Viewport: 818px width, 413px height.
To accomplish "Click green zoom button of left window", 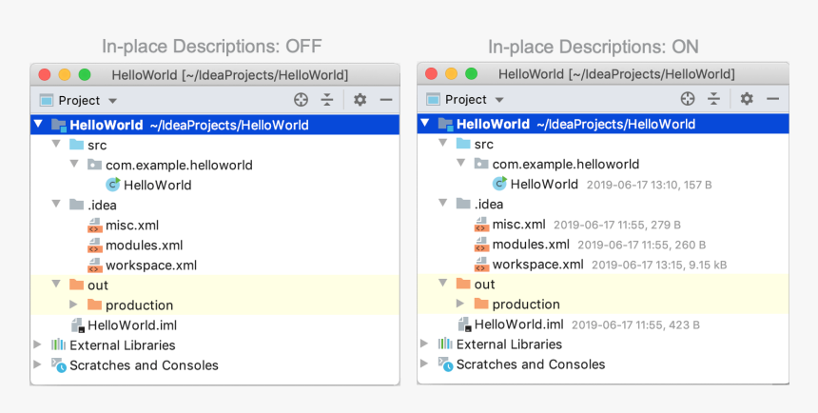I will (85, 74).
